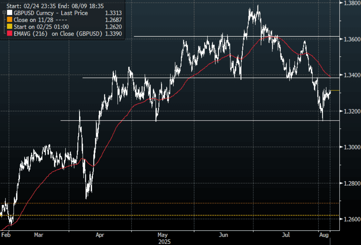Viewport: 361px width, 245px height.
Task: Click the Jun label on time axis
Action: (x=224, y=235)
